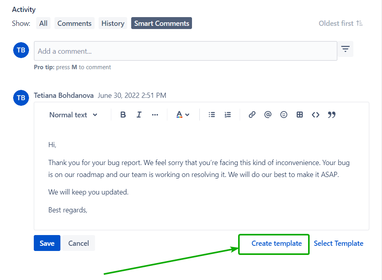Open the comment filter menu

coord(345,49)
